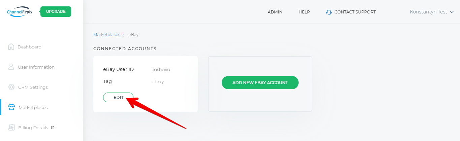460x141 pixels.
Task: Click the User Information person icon
Action: click(11, 67)
